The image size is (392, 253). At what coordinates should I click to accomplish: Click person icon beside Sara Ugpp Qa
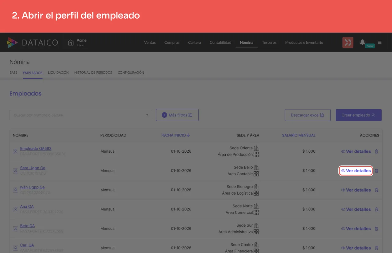15,171
